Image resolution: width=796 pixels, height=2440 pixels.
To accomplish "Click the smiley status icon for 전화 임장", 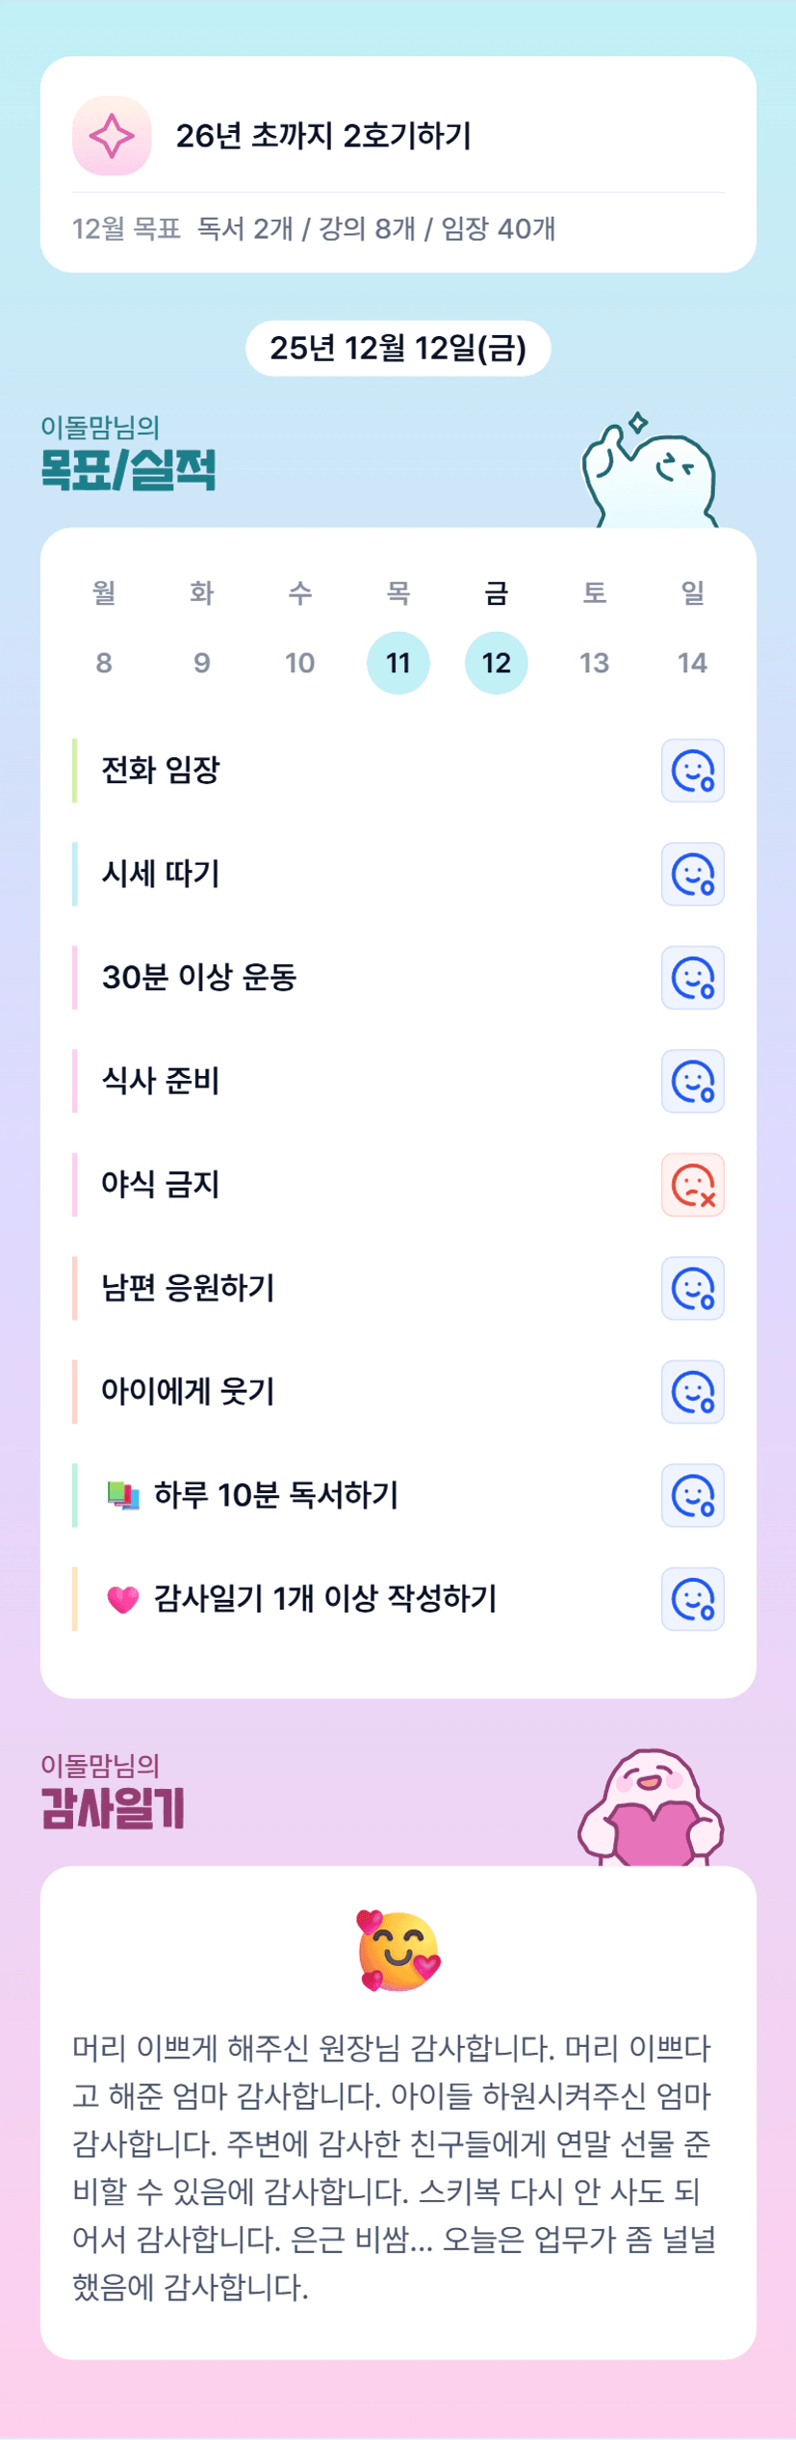I will [692, 771].
